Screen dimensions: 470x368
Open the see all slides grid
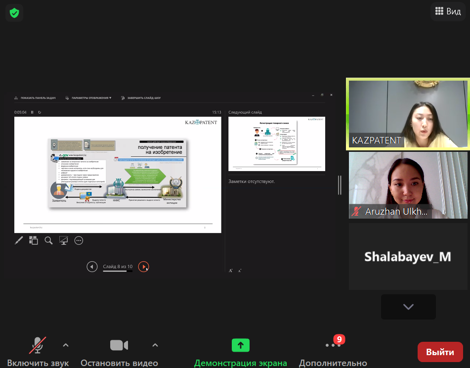point(34,240)
